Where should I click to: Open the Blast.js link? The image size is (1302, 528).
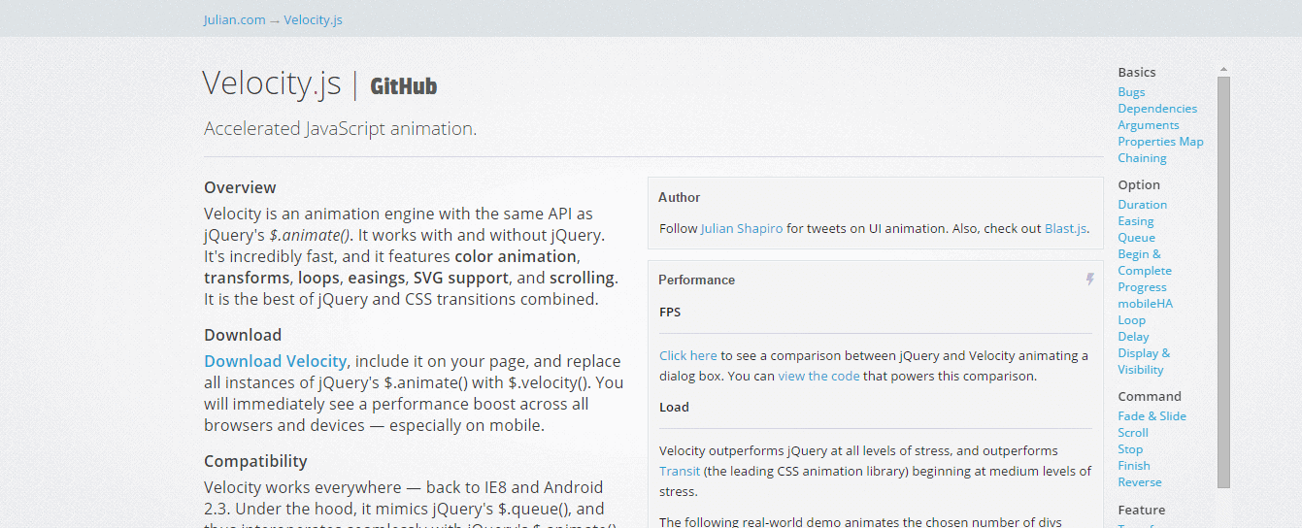(1066, 229)
